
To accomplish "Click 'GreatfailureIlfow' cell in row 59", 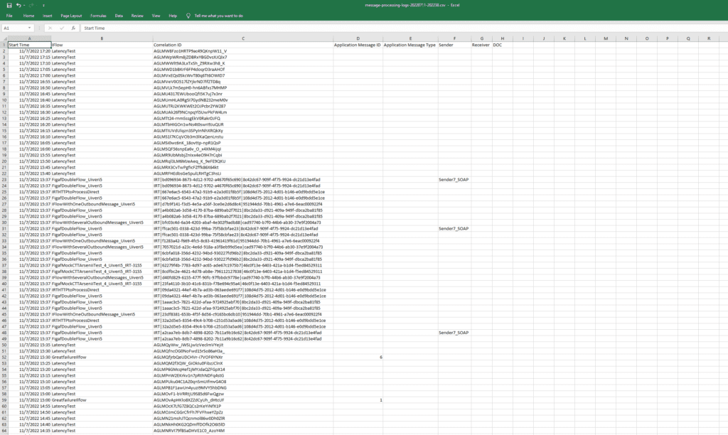I will coord(102,400).
